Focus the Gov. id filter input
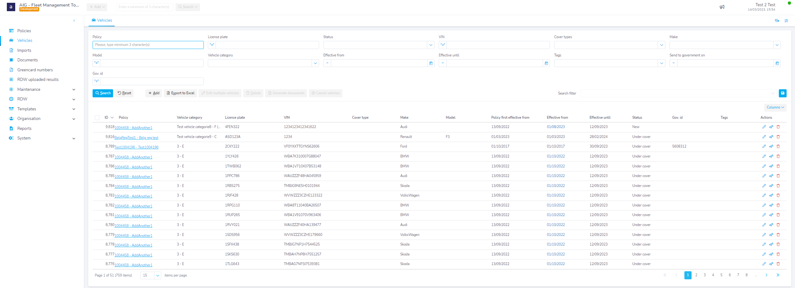795x288 pixels. point(152,81)
